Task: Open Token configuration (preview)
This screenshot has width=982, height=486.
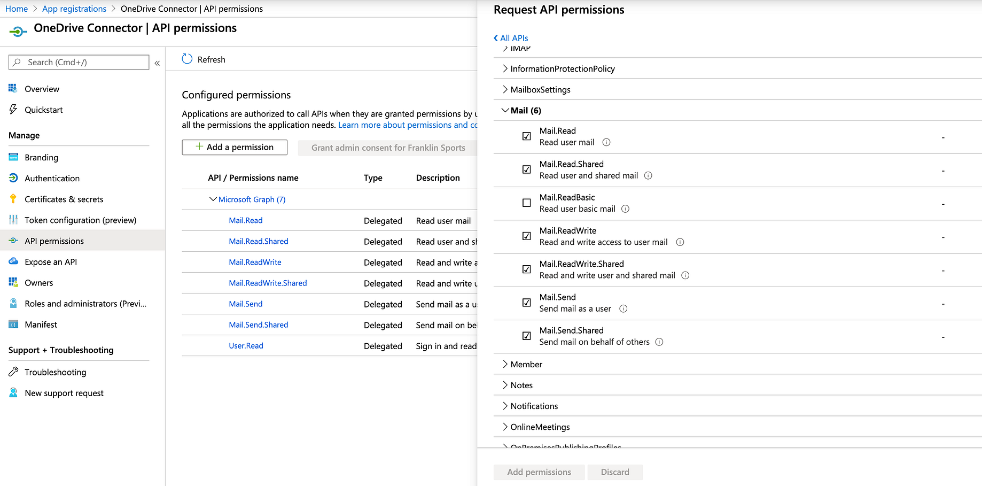Action: pos(80,220)
